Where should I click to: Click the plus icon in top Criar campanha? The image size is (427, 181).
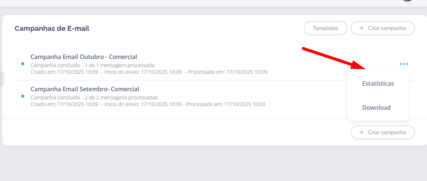(361, 28)
